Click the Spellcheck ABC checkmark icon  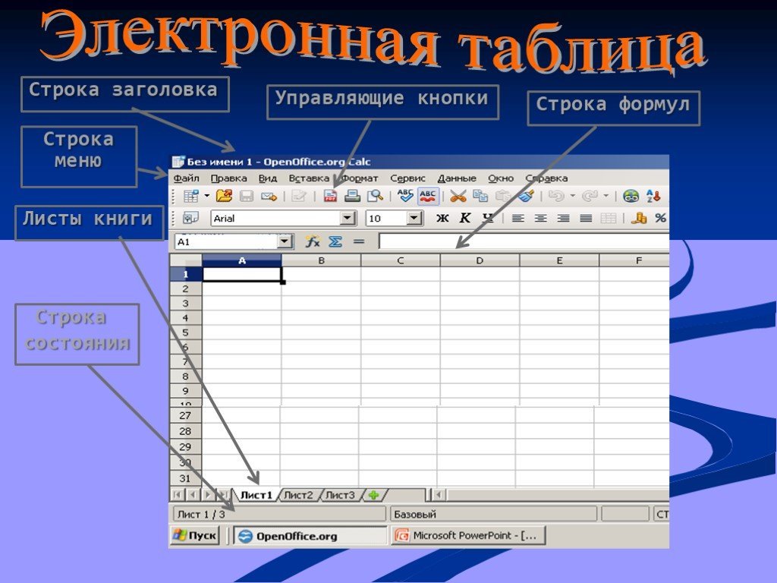(406, 196)
